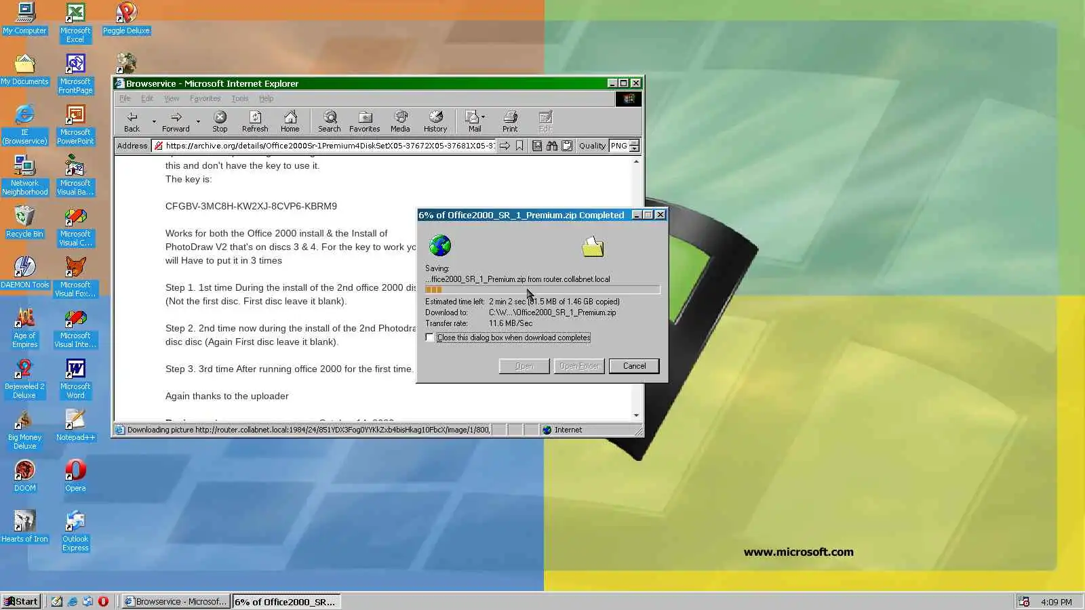Switch to Browservice taskbar button

[175, 601]
